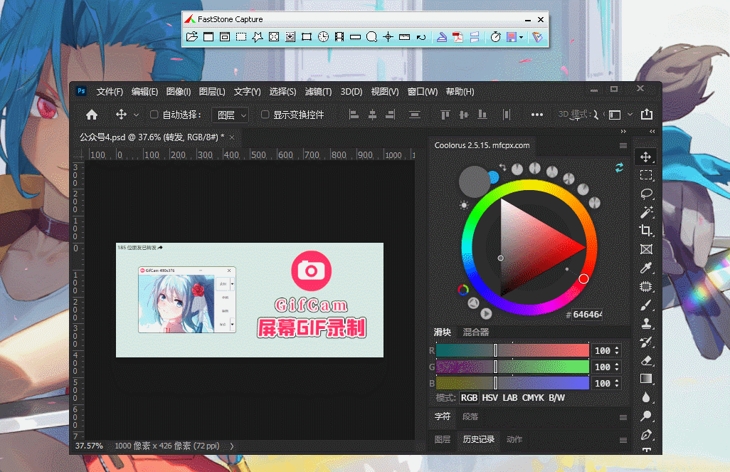Enable the 自动选择 checkbox
Screen dimensions: 730x472
[x=154, y=115]
